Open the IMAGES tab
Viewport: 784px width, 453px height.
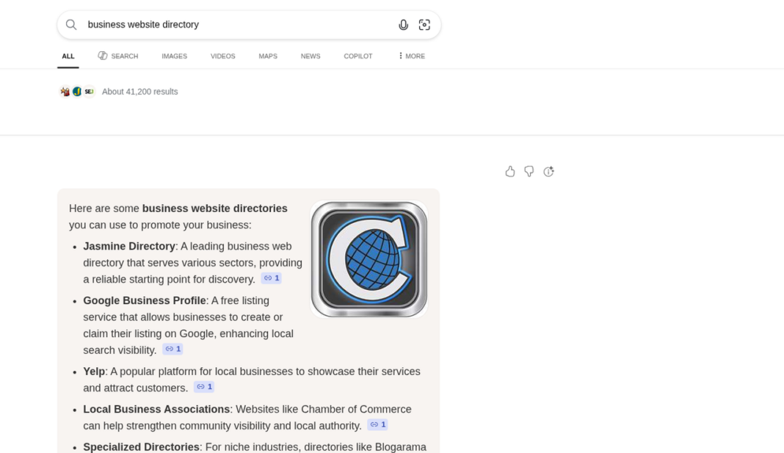(174, 56)
